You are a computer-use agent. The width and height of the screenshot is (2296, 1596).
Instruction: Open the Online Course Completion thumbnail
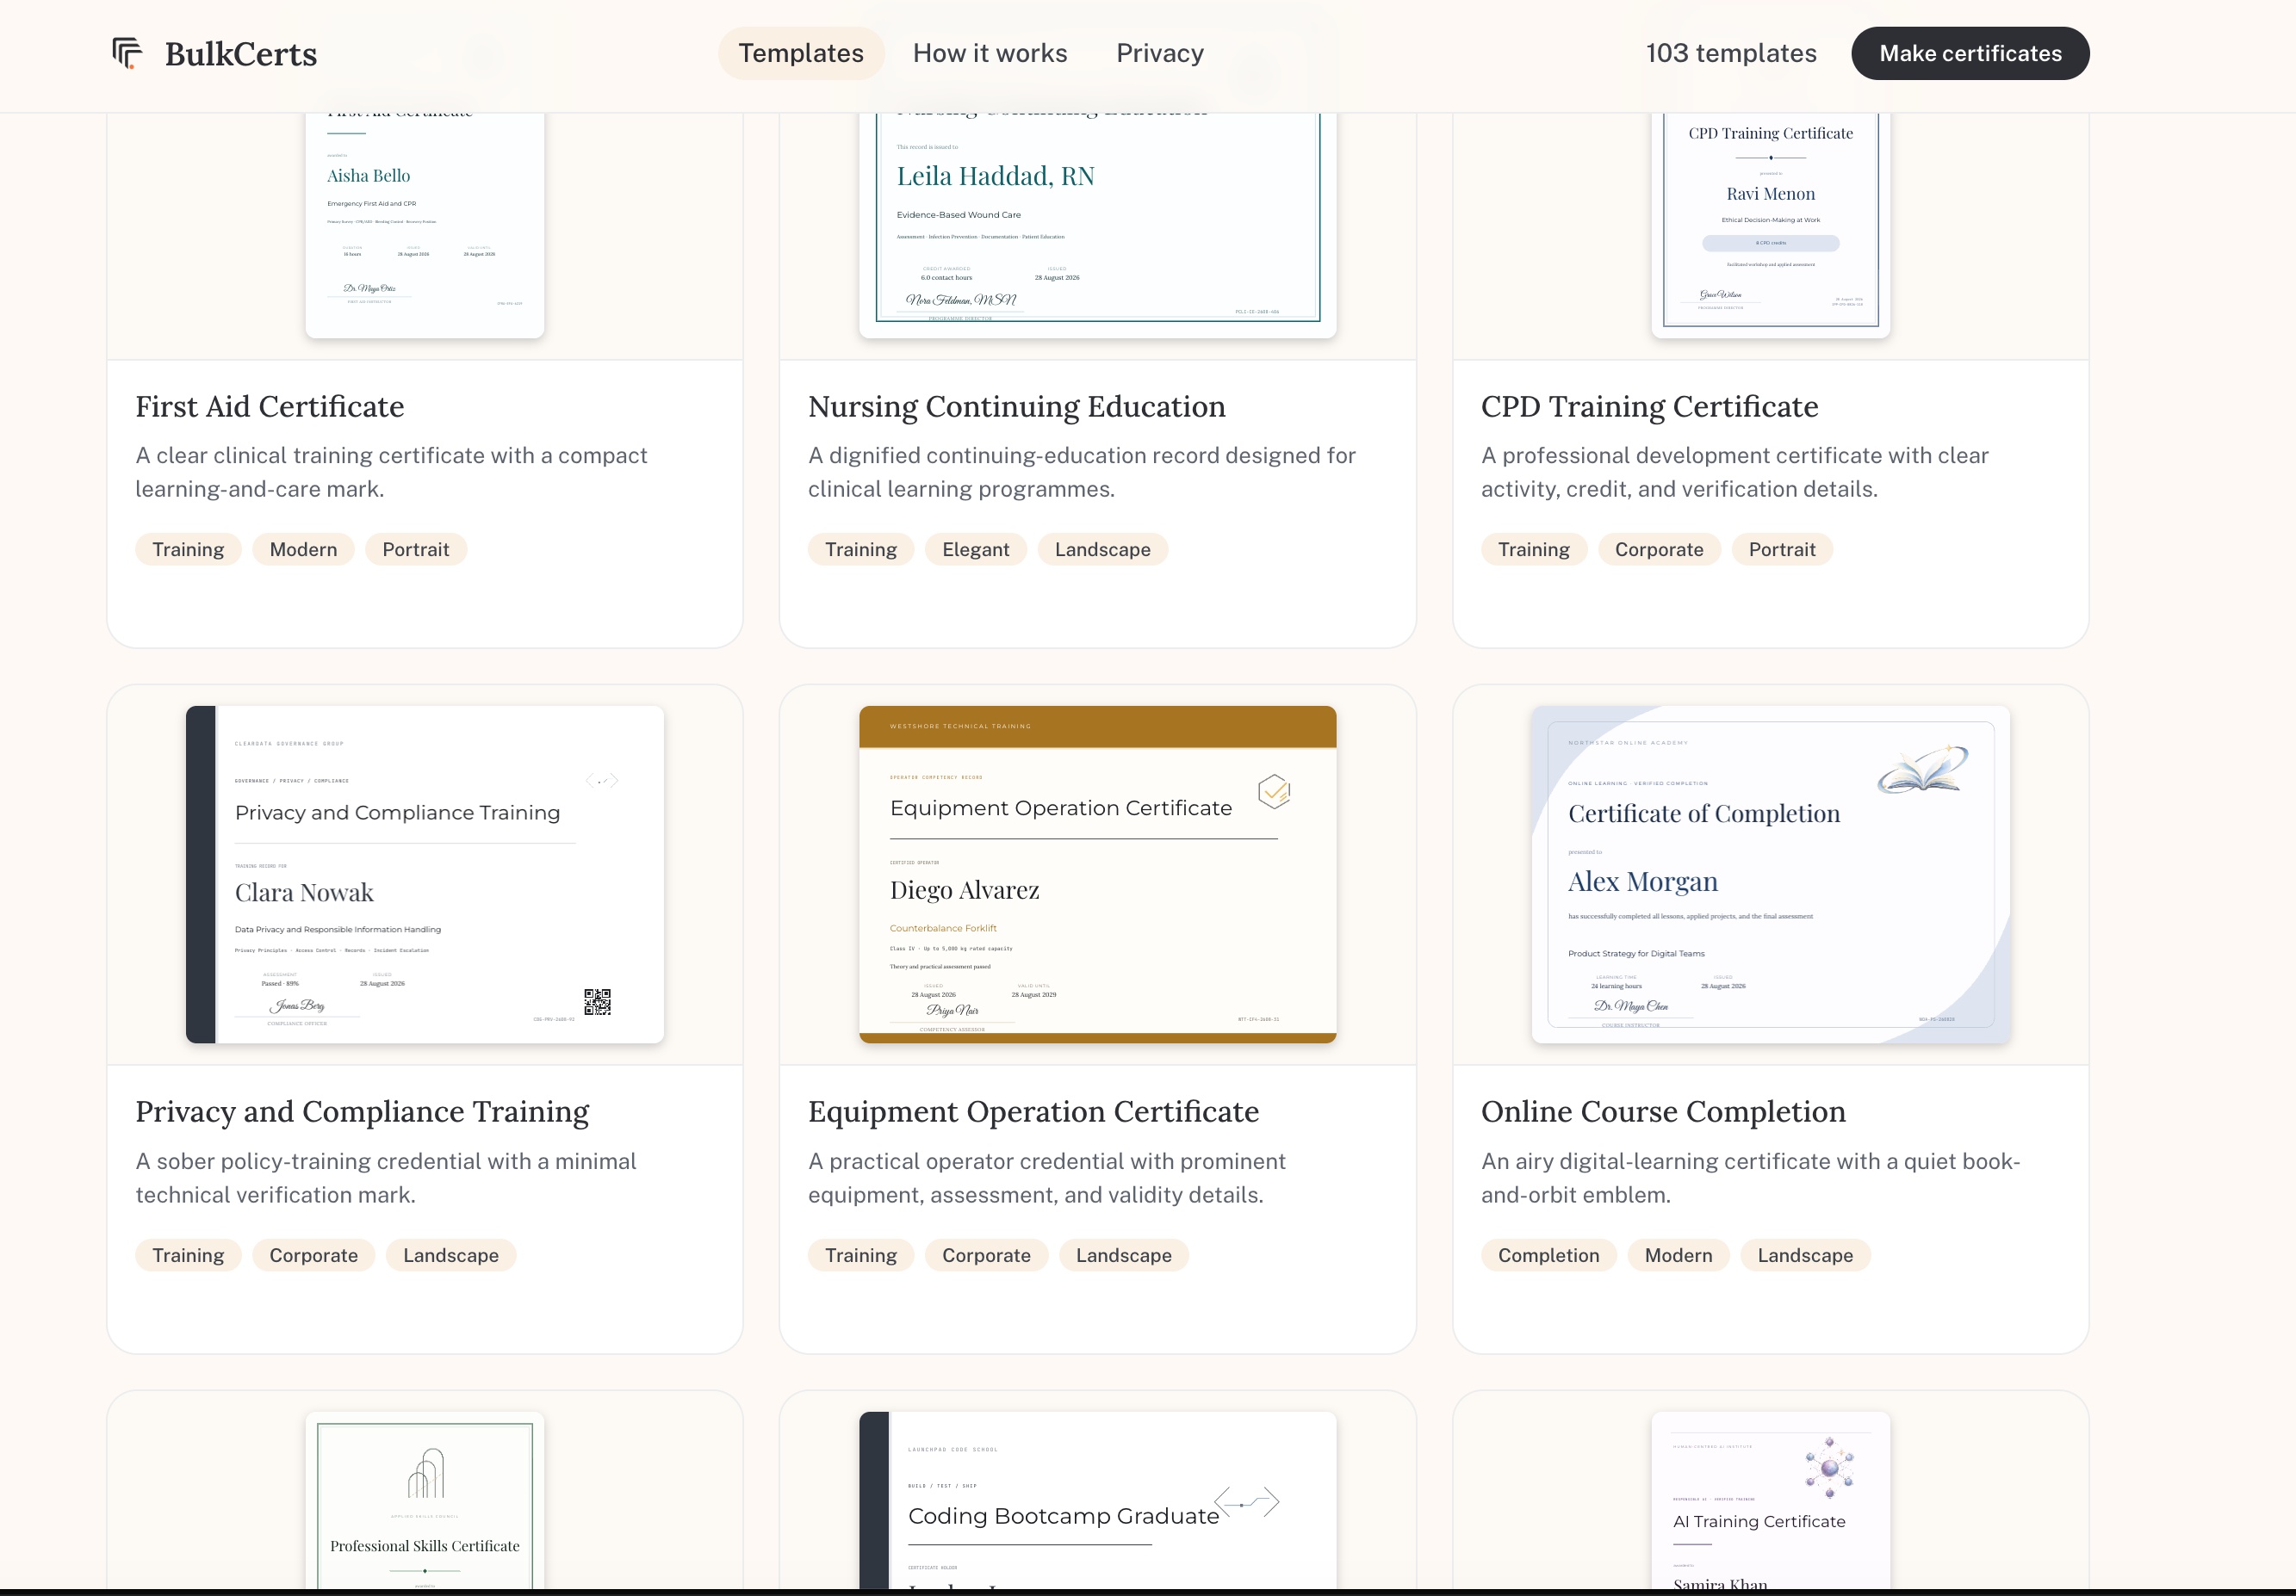[x=1771, y=875]
